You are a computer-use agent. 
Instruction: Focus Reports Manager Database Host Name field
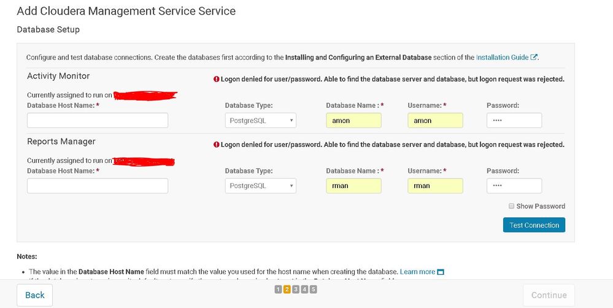click(98, 186)
